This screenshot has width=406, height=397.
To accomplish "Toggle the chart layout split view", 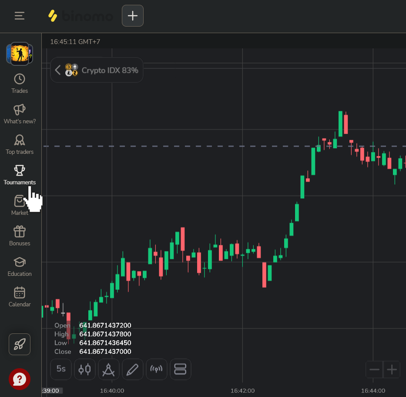I will click(180, 370).
